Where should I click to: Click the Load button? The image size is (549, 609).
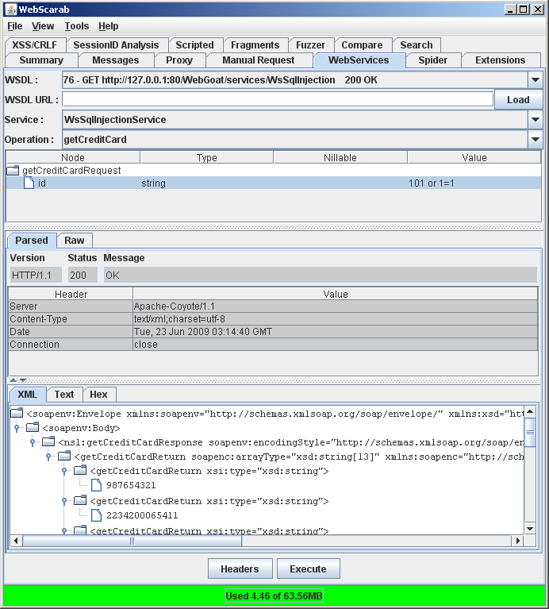pyautogui.click(x=518, y=100)
